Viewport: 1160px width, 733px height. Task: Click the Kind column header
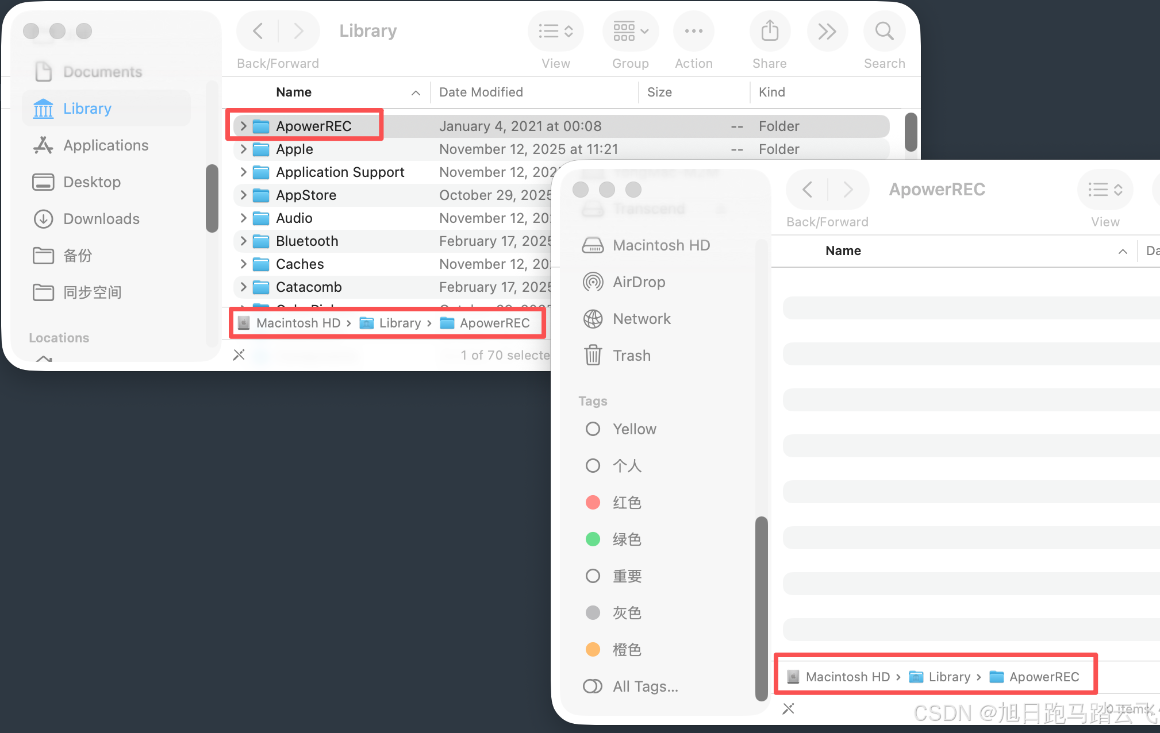coord(771,92)
